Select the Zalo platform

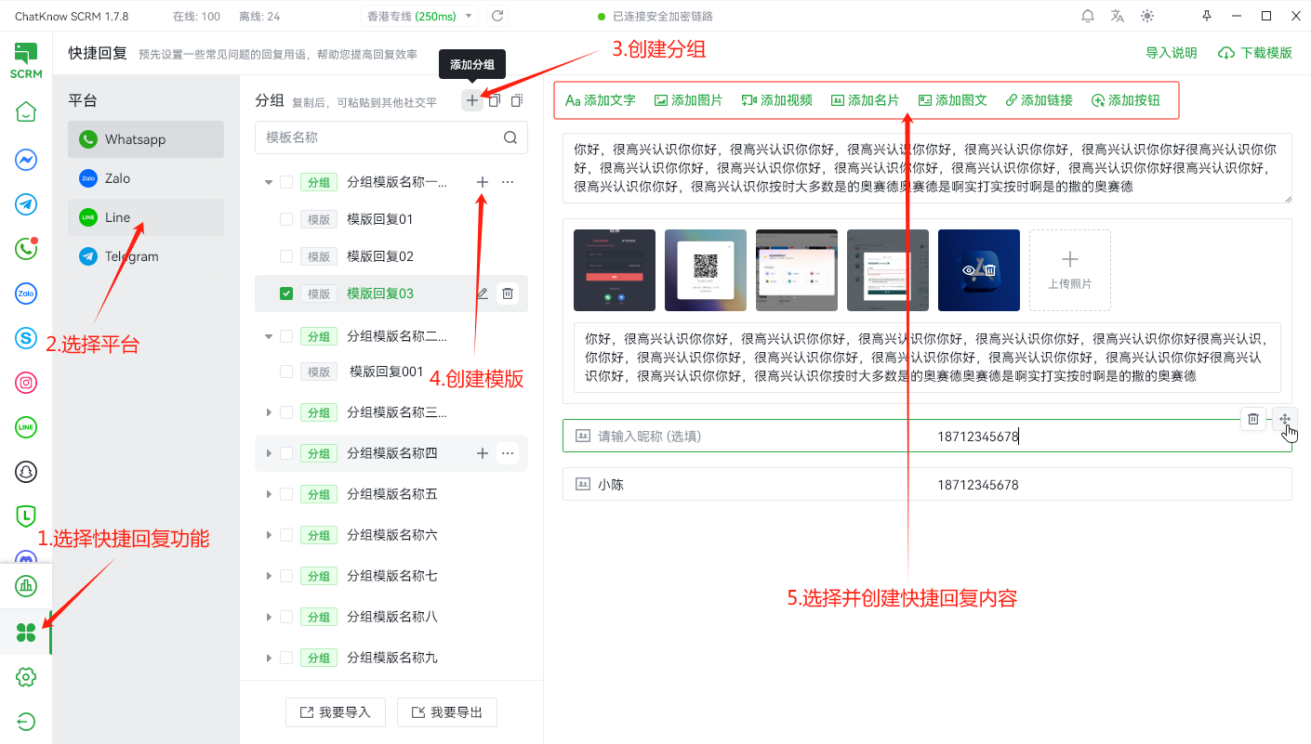(117, 178)
